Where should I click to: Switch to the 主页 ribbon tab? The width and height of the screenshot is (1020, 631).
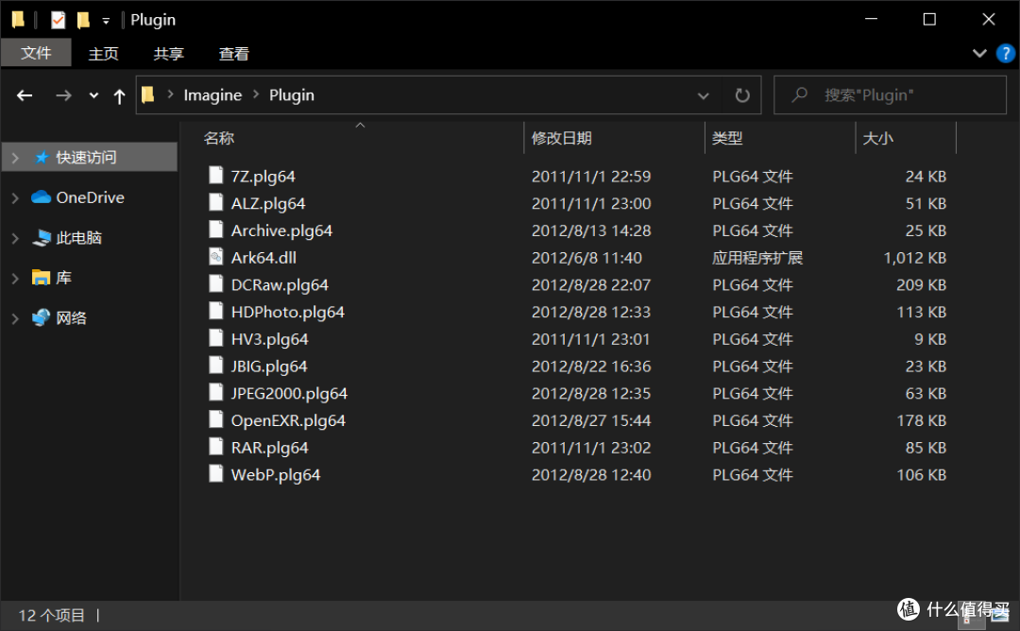click(104, 53)
